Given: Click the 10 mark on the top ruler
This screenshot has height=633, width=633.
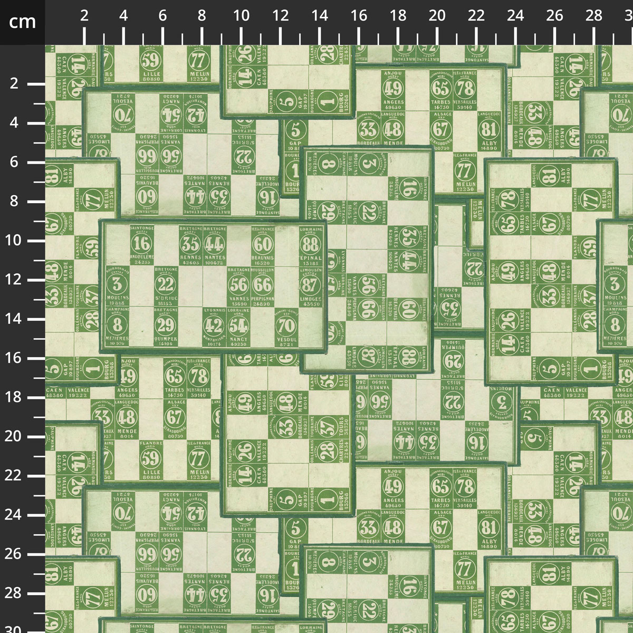Looking at the screenshot, I should click(x=241, y=16).
